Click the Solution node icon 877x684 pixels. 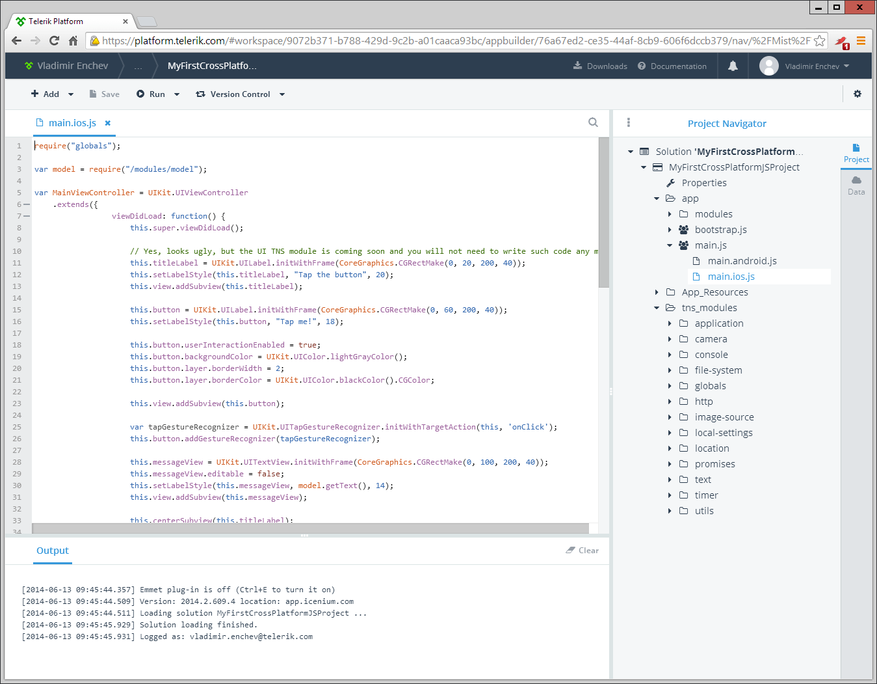coord(644,152)
